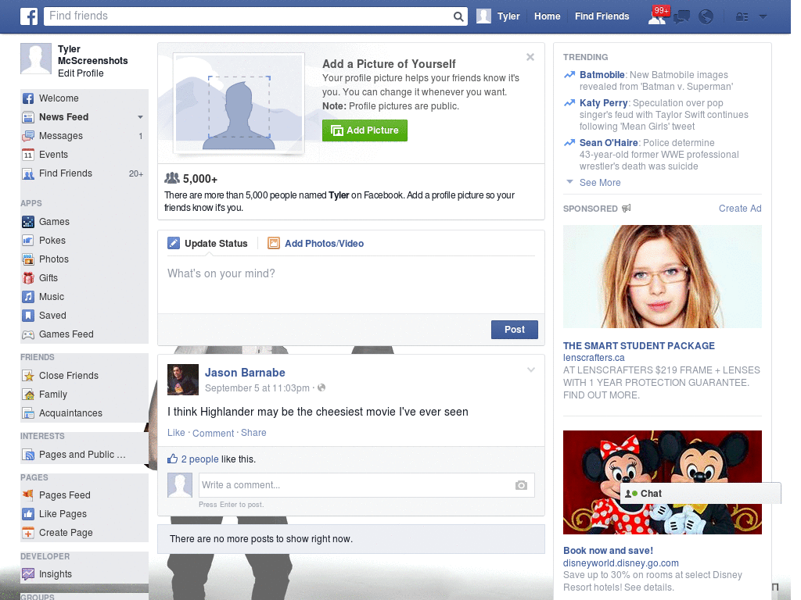Screen dimensions: 801x600
Task: Click the Saved bookmark icon
Action: click(28, 316)
